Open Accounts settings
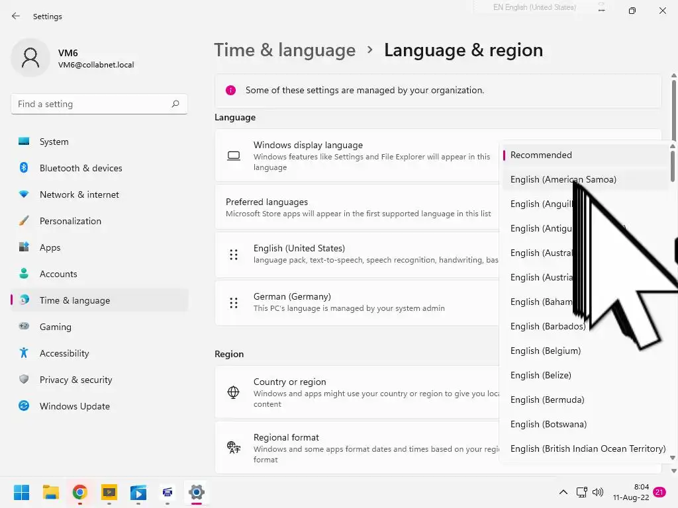The image size is (678, 508). pyautogui.click(x=99, y=274)
